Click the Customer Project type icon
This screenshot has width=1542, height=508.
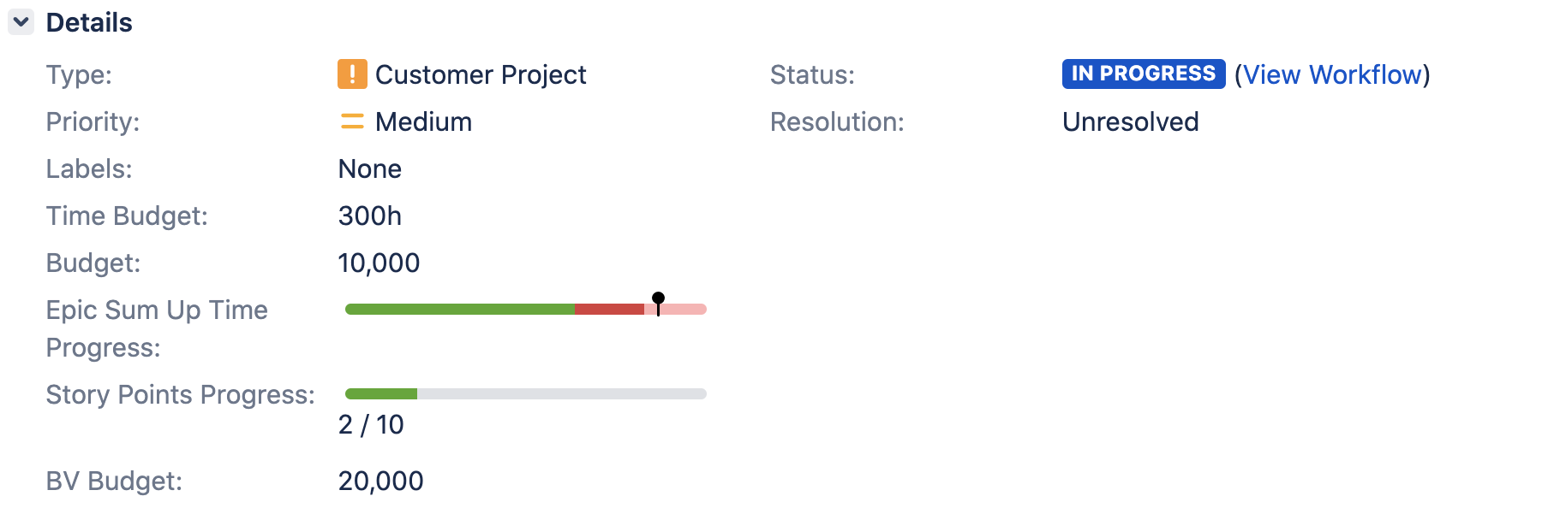(x=351, y=74)
